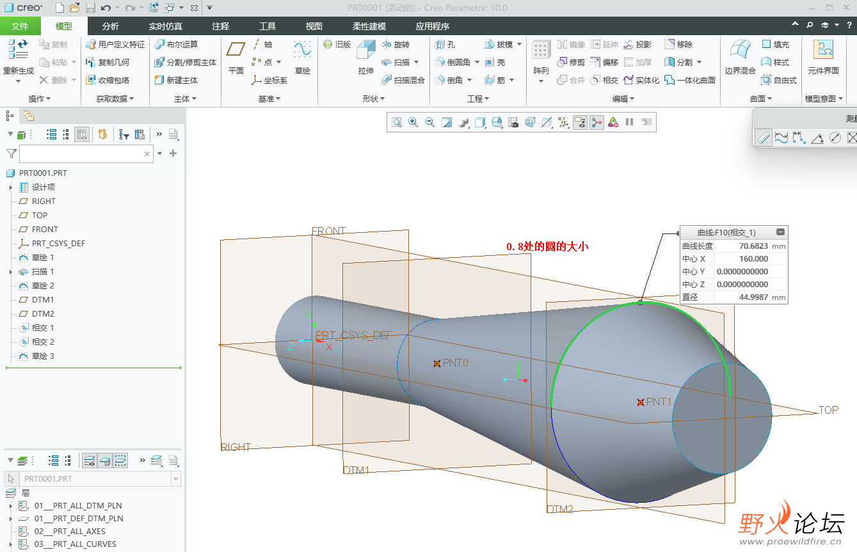
Task: Click the Project (投影) tool
Action: (637, 44)
